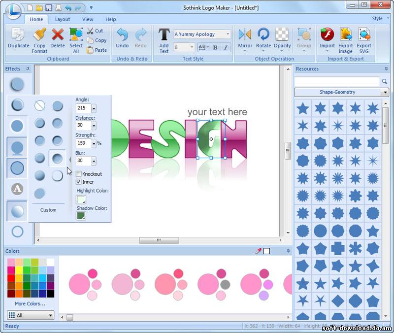Toggle italic text formatting
The width and height of the screenshot is (394, 333).
pyautogui.click(x=226, y=47)
